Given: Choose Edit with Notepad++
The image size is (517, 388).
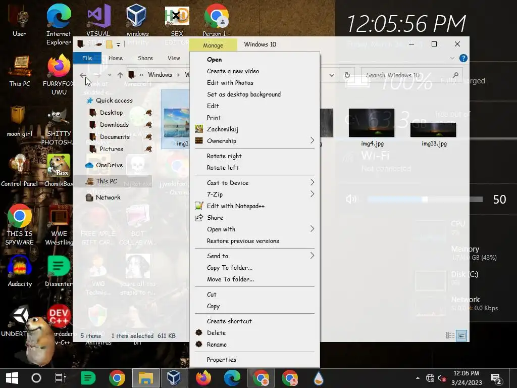Looking at the screenshot, I should pos(235,206).
